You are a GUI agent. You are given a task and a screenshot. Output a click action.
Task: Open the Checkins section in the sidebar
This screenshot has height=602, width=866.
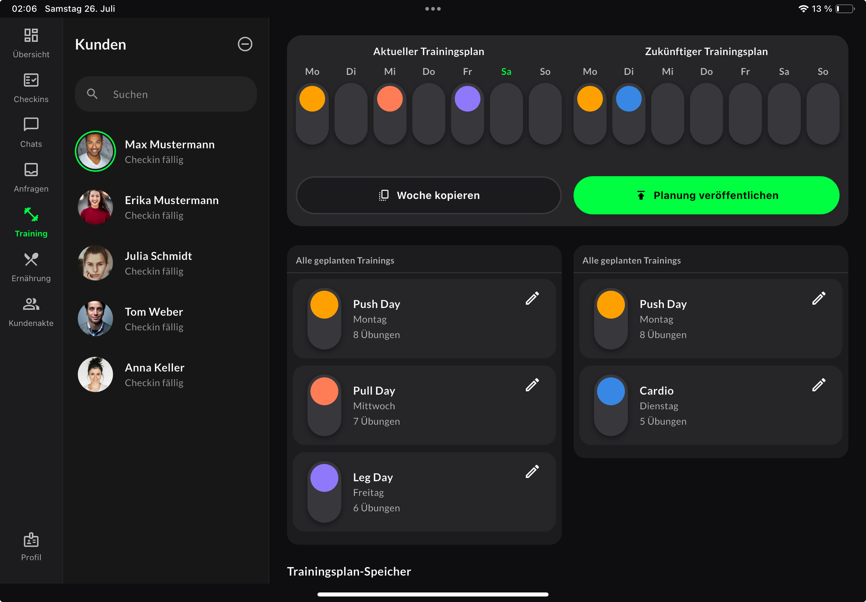click(x=31, y=87)
